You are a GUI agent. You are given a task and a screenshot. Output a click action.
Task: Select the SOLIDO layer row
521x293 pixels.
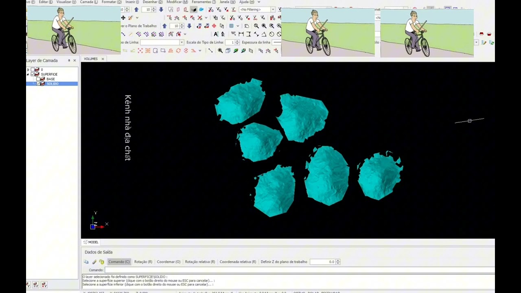point(52,84)
